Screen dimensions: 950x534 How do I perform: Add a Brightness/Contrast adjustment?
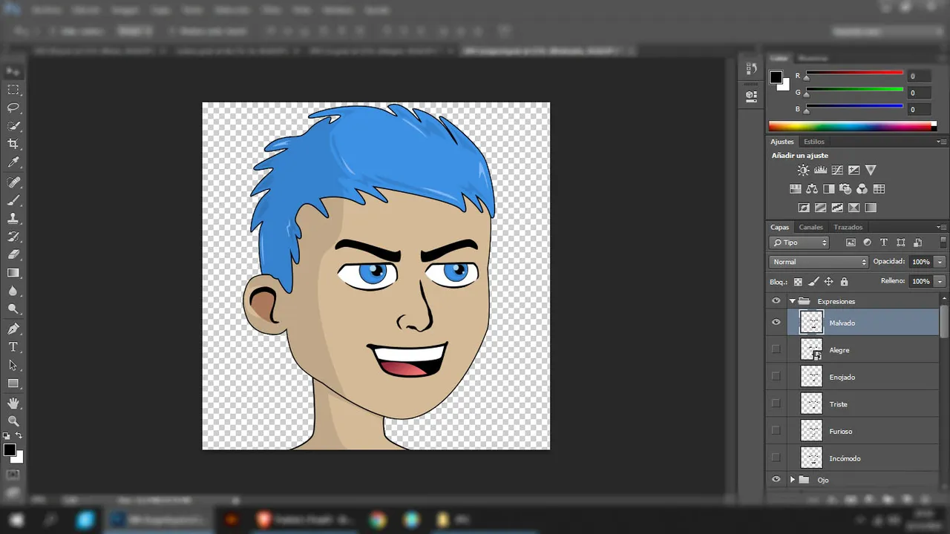804,170
